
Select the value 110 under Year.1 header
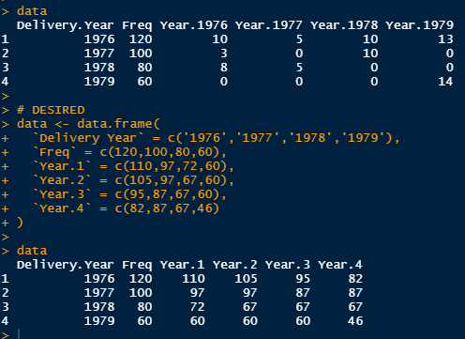(194, 279)
